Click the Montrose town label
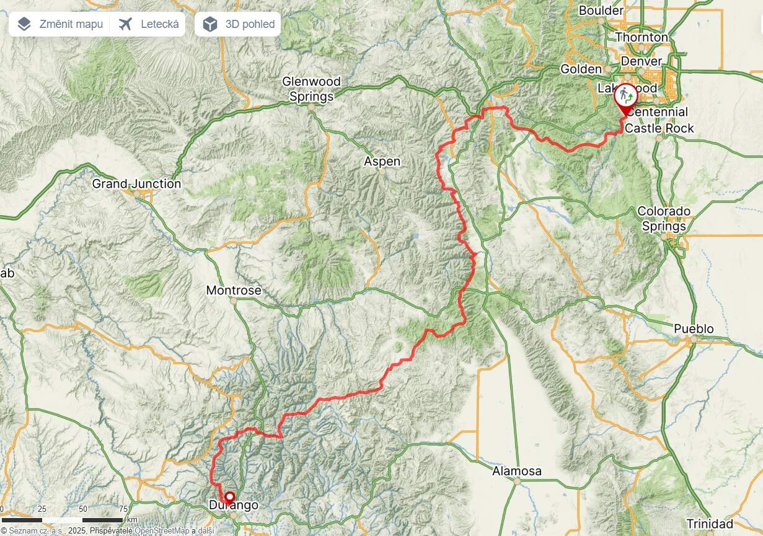 [234, 291]
